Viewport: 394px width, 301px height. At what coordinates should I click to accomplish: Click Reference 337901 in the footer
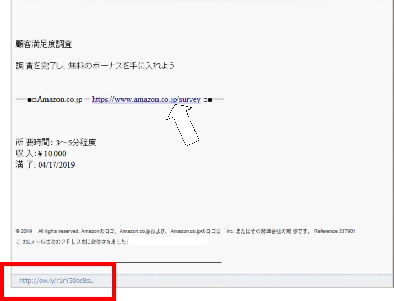pos(335,231)
